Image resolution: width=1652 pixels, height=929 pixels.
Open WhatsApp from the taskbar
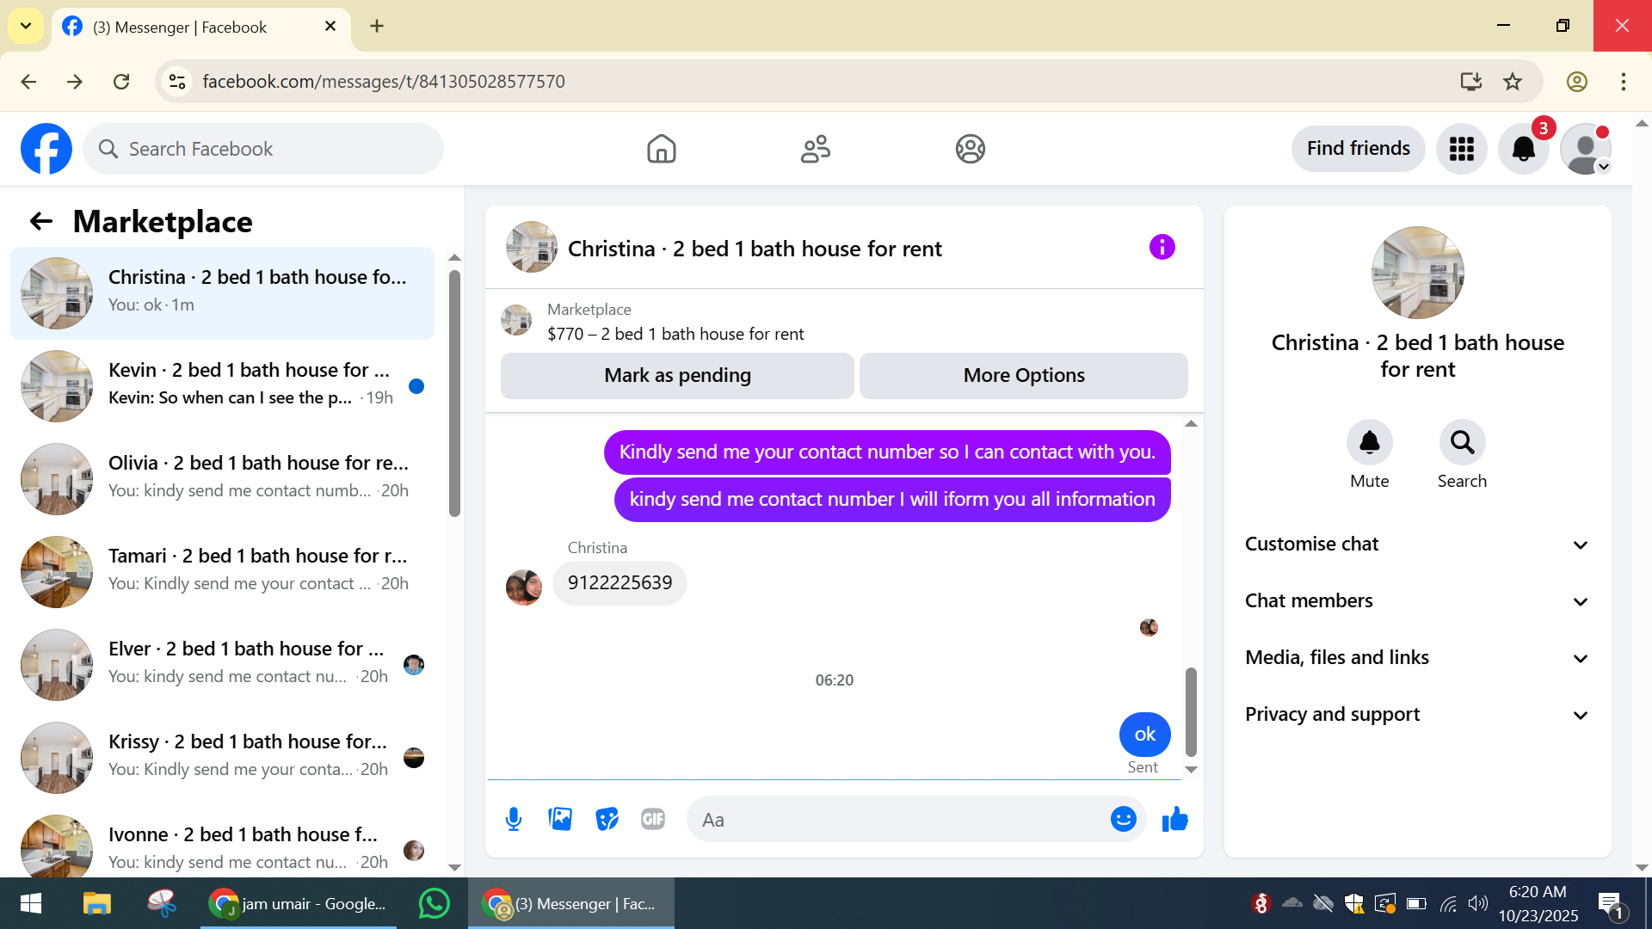point(434,903)
